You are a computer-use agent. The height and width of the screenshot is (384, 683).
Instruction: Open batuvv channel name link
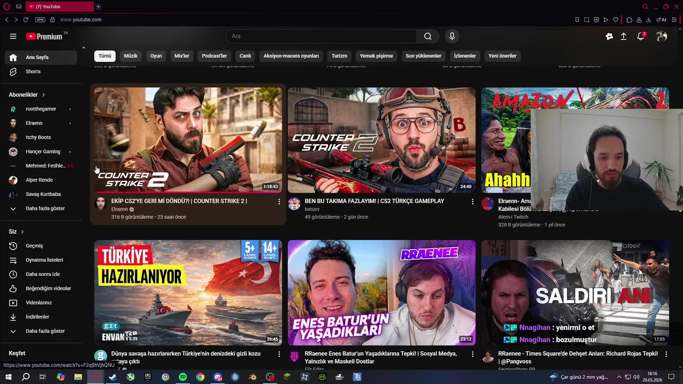pyautogui.click(x=312, y=209)
